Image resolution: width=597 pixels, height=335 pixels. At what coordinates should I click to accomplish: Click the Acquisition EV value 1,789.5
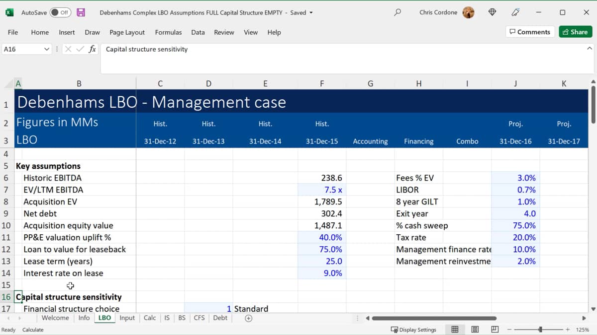click(x=322, y=201)
